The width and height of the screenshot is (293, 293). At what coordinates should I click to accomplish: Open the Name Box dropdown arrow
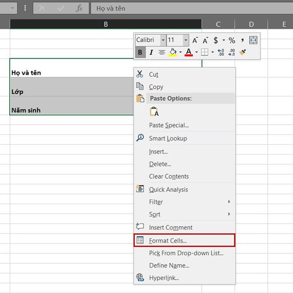point(12,8)
